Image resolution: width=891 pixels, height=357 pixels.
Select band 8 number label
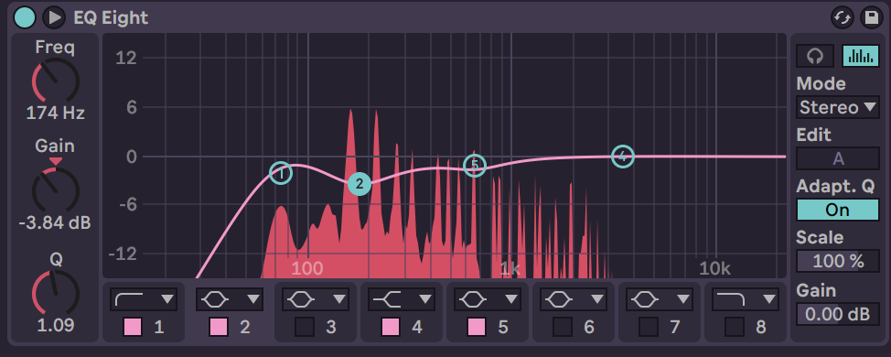click(x=761, y=328)
